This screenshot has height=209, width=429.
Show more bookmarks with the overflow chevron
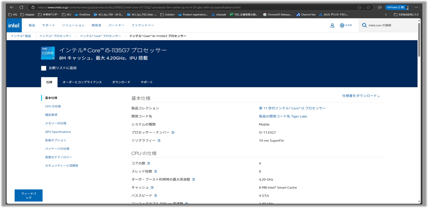(x=386, y=15)
